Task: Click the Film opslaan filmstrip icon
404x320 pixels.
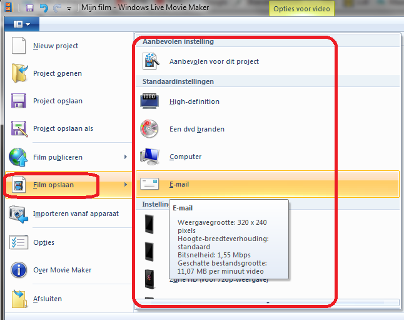Action: click(19, 185)
